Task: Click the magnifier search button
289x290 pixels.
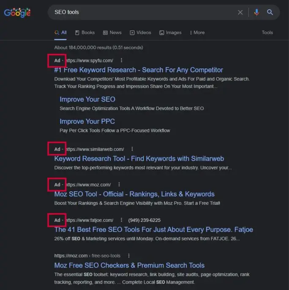Action: pos(270,12)
